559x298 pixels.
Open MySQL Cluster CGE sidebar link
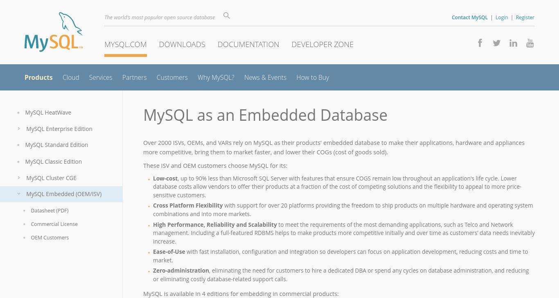(x=52, y=178)
